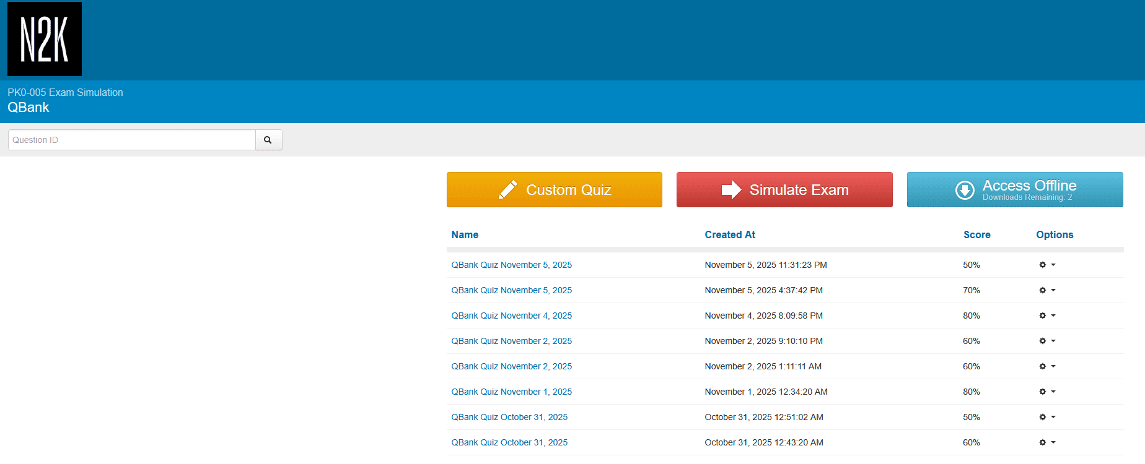Click gear icon for 11:31:23 PM quiz

[1043, 265]
